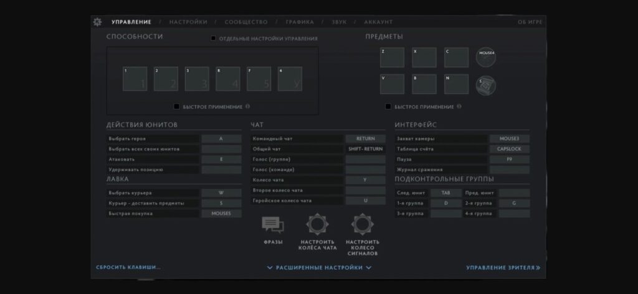Click the settings gear icon
This screenshot has height=294, width=638.
[x=97, y=22]
